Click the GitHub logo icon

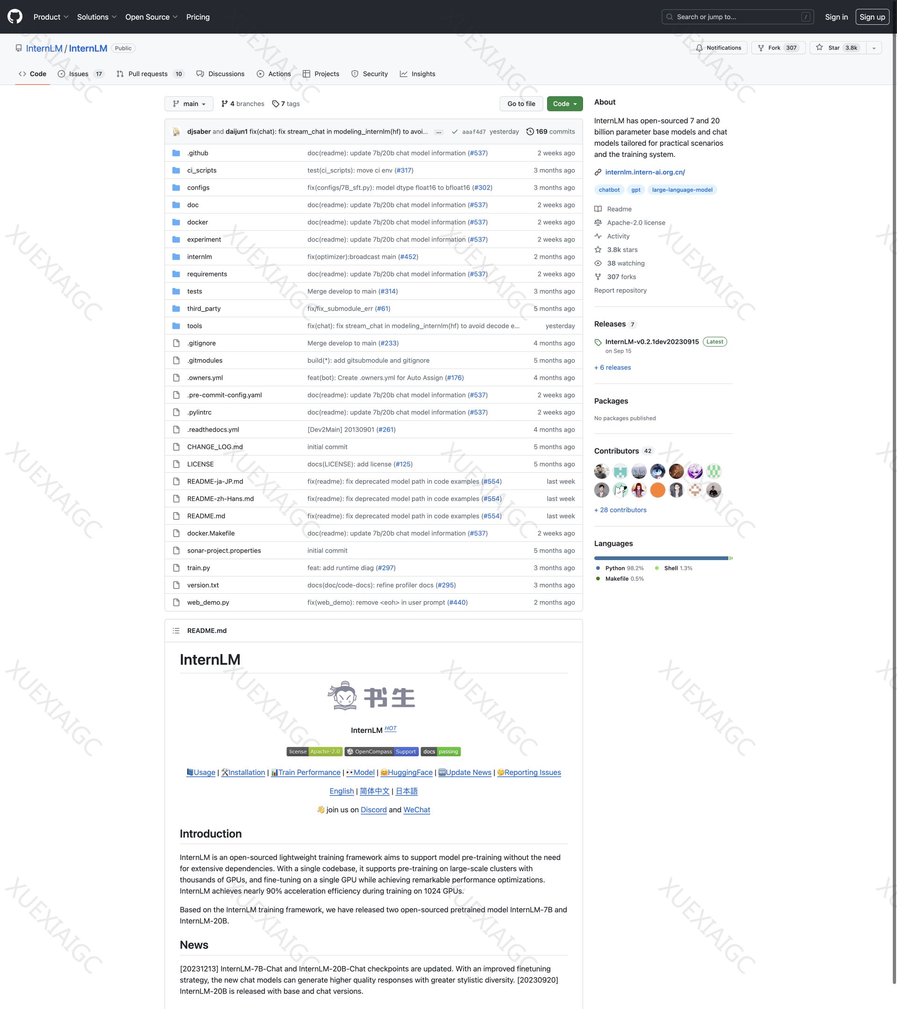click(15, 17)
